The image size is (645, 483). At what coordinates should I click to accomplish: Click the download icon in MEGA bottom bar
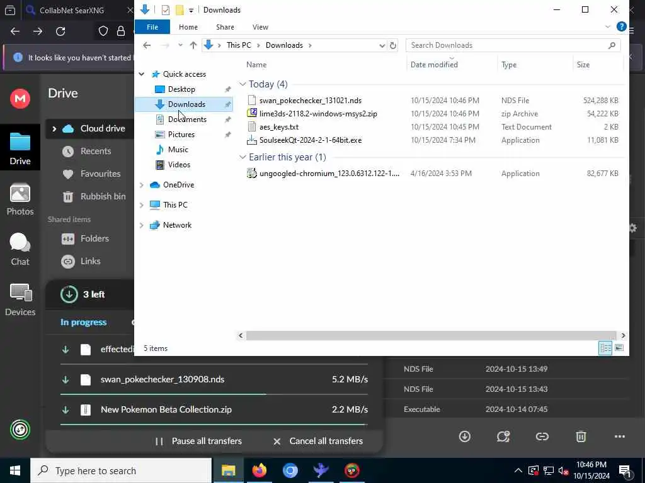coord(465,436)
